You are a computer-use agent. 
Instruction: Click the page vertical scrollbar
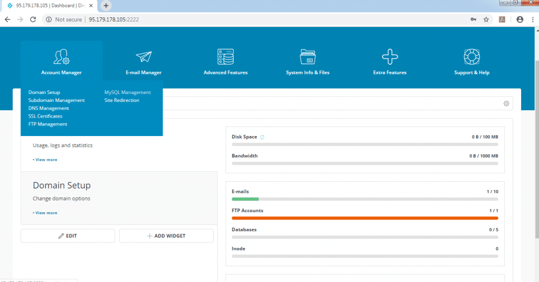[x=537, y=149]
